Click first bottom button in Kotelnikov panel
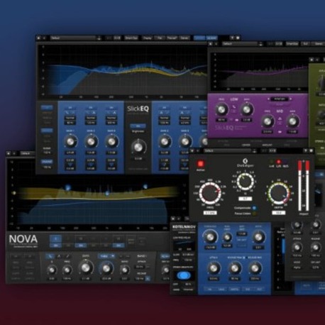Image resolution: width=325 pixels, height=325 pixels. pyautogui.click(x=209, y=289)
